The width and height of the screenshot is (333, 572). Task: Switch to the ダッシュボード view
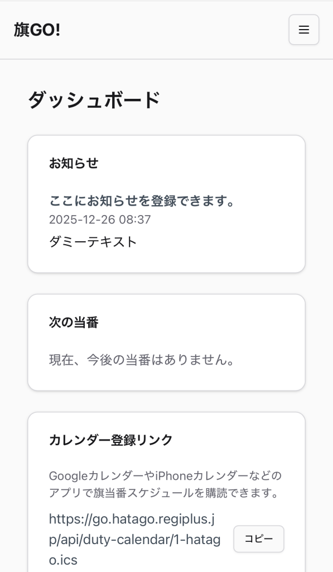(94, 99)
